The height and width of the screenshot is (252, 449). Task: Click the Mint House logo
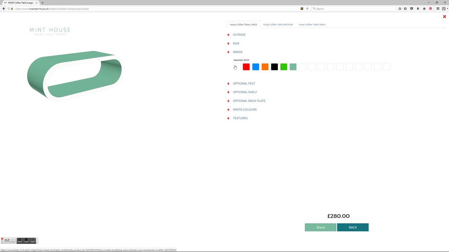(x=50, y=31)
